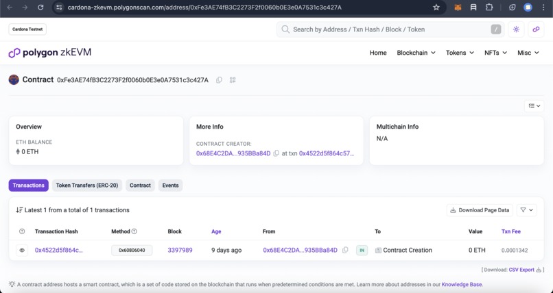
Task: Expand the Misc menu
Action: coord(528,53)
